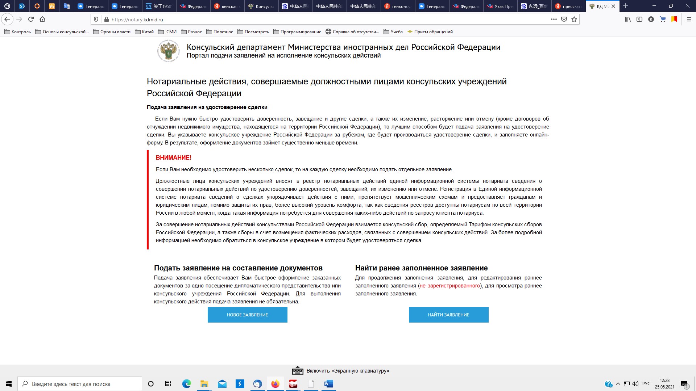Open the Программирование bookmarks folder
This screenshot has height=391, width=696.
coord(297,32)
